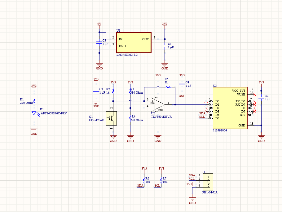Click the D1 LED symbol

click(34, 114)
